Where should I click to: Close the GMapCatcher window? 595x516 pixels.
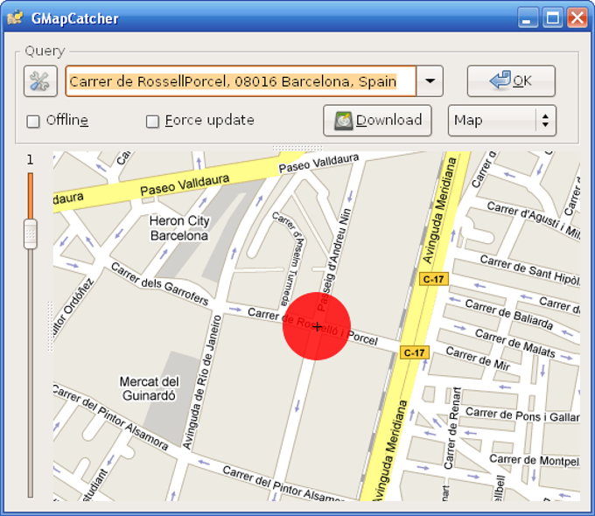577,17
